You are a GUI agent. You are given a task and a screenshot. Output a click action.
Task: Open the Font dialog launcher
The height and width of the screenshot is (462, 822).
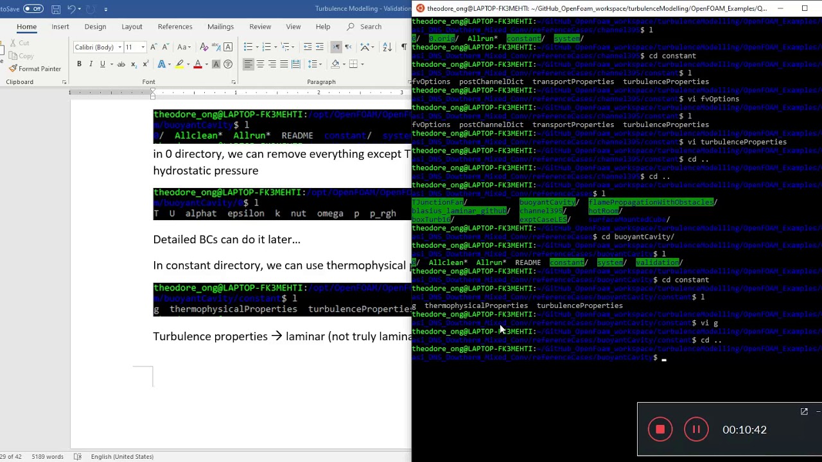pyautogui.click(x=233, y=82)
